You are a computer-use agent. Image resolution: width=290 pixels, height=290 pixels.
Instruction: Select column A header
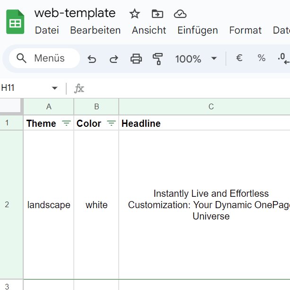pos(49,107)
